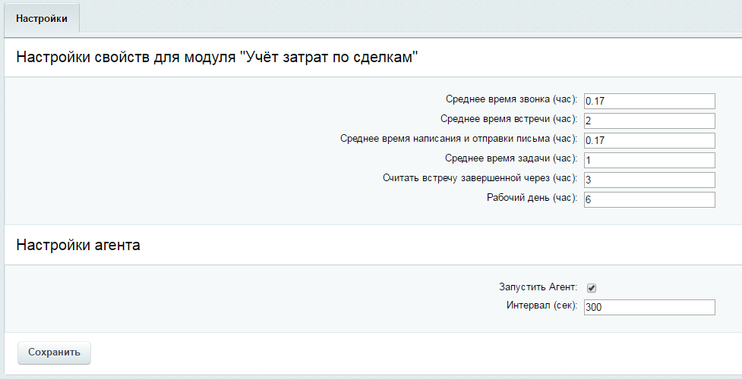
Task: Click the Считать встречу завершенной через label
Action: 480,179
